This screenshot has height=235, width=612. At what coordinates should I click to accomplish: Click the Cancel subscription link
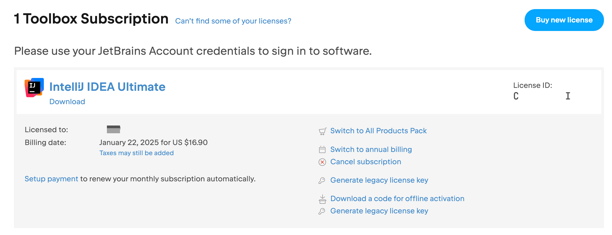click(x=366, y=162)
